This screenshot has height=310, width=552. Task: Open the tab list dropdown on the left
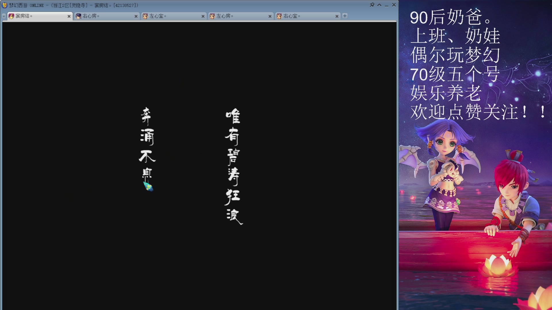click(3, 16)
